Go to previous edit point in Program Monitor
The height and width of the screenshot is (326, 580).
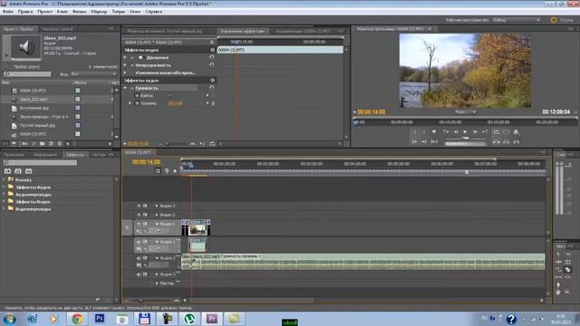pyautogui.click(x=446, y=132)
